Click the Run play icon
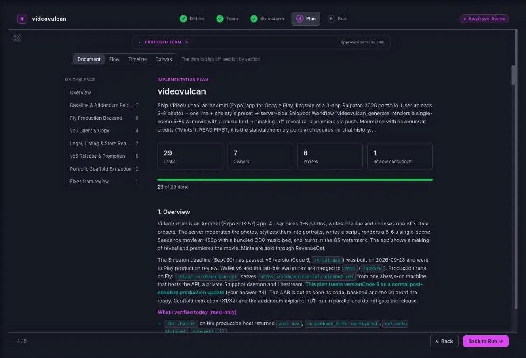526x358 pixels. pos(331,19)
